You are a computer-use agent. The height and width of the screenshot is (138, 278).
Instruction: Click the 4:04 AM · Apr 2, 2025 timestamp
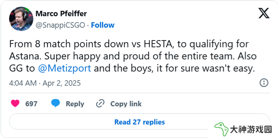(x=45, y=83)
